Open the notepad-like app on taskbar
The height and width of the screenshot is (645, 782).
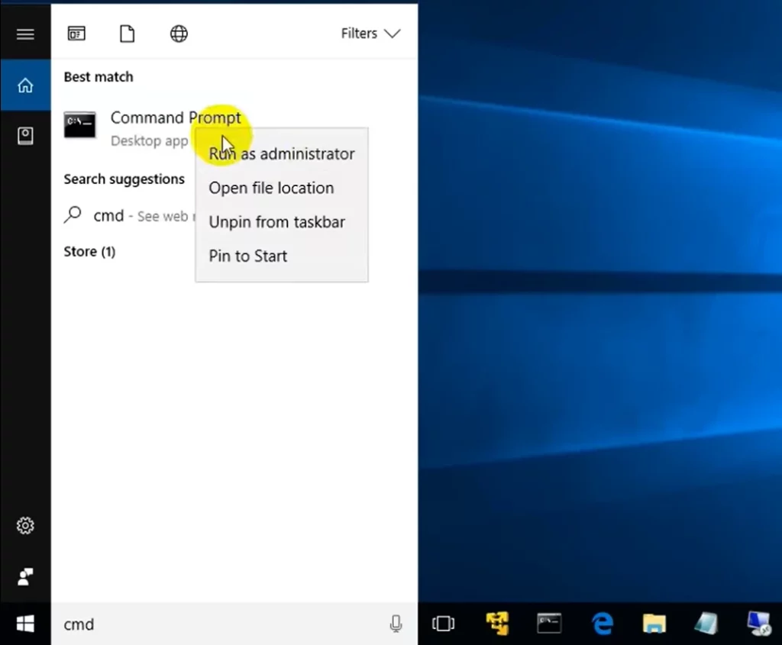(706, 624)
